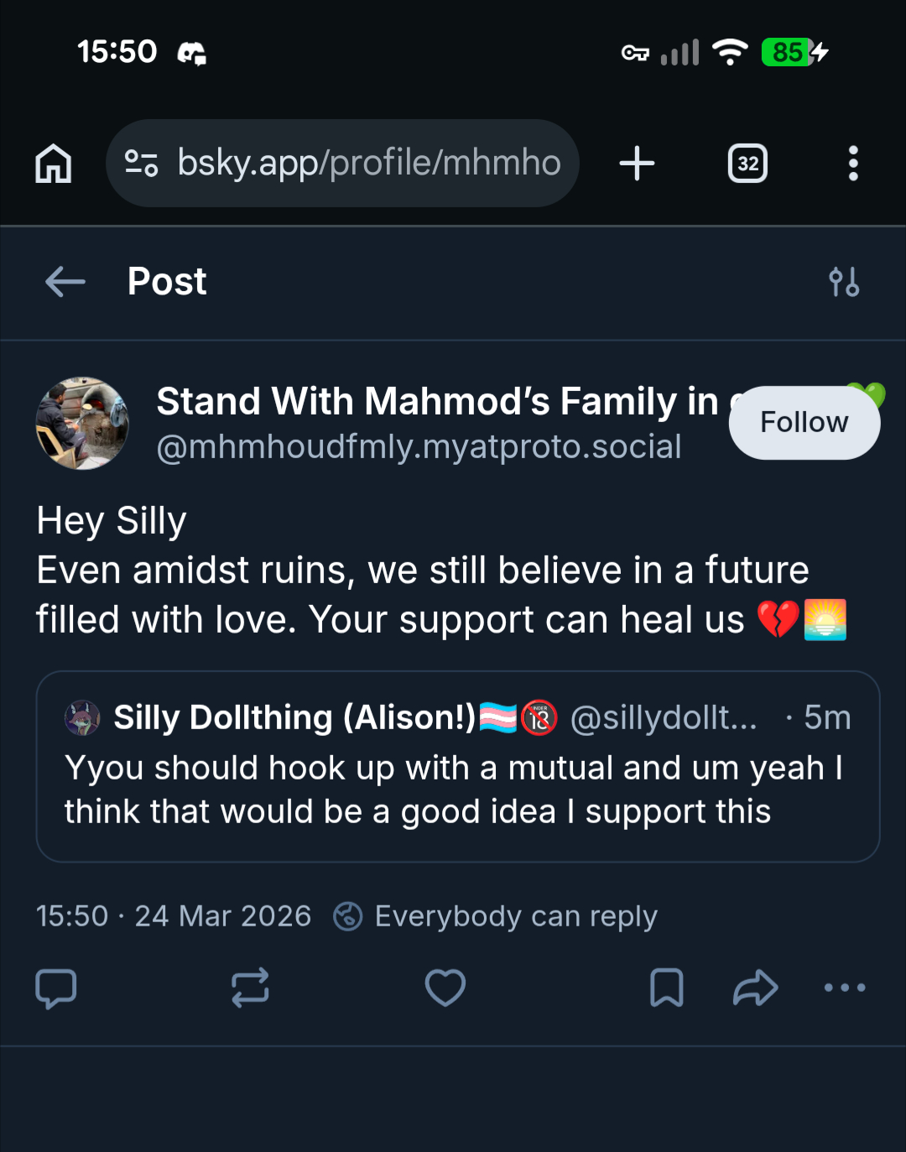Go back using the Post header arrow
The width and height of the screenshot is (906, 1152).
pyautogui.click(x=65, y=282)
